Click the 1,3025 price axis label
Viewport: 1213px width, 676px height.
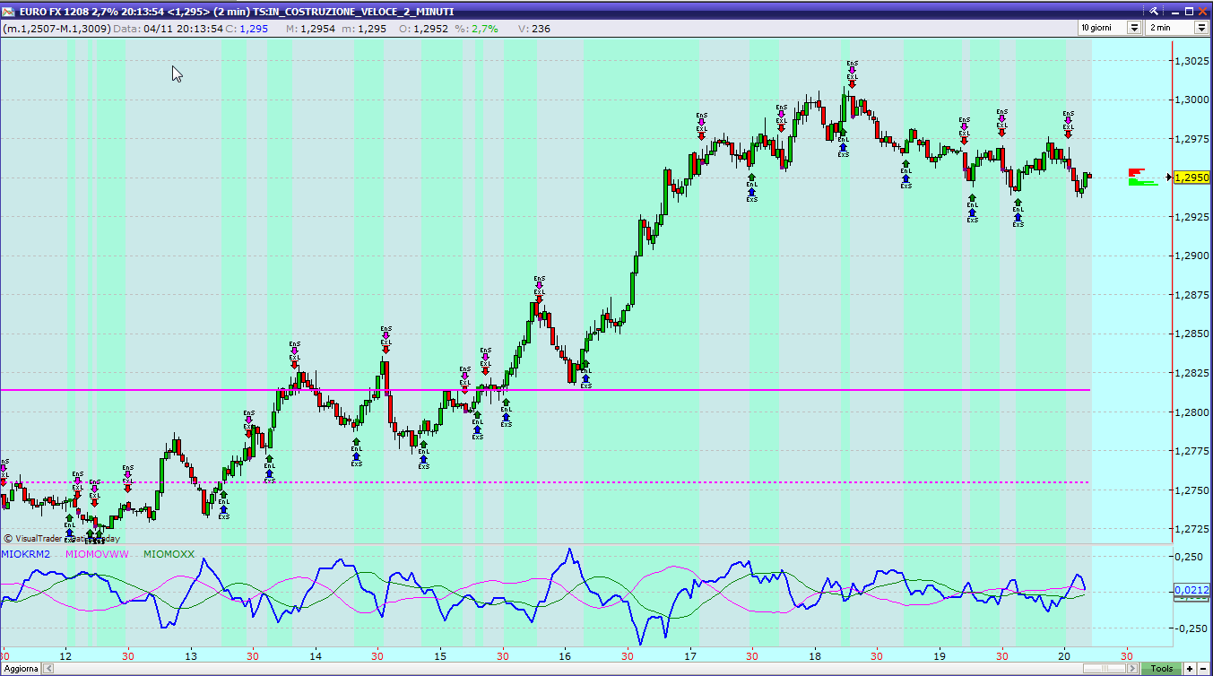point(1191,61)
